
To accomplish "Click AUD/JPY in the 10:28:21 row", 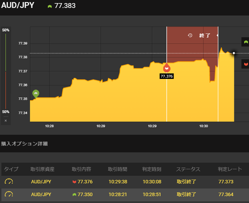I will coord(41,195).
